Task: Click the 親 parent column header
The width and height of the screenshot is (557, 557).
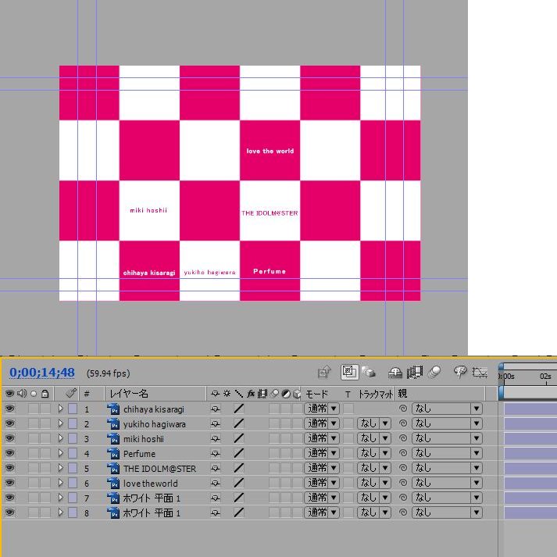Action: click(x=402, y=394)
